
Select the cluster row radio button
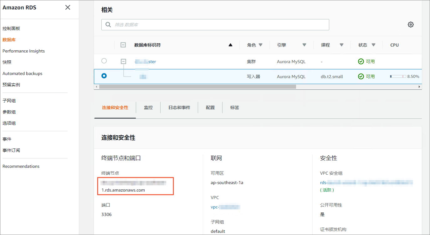(104, 61)
